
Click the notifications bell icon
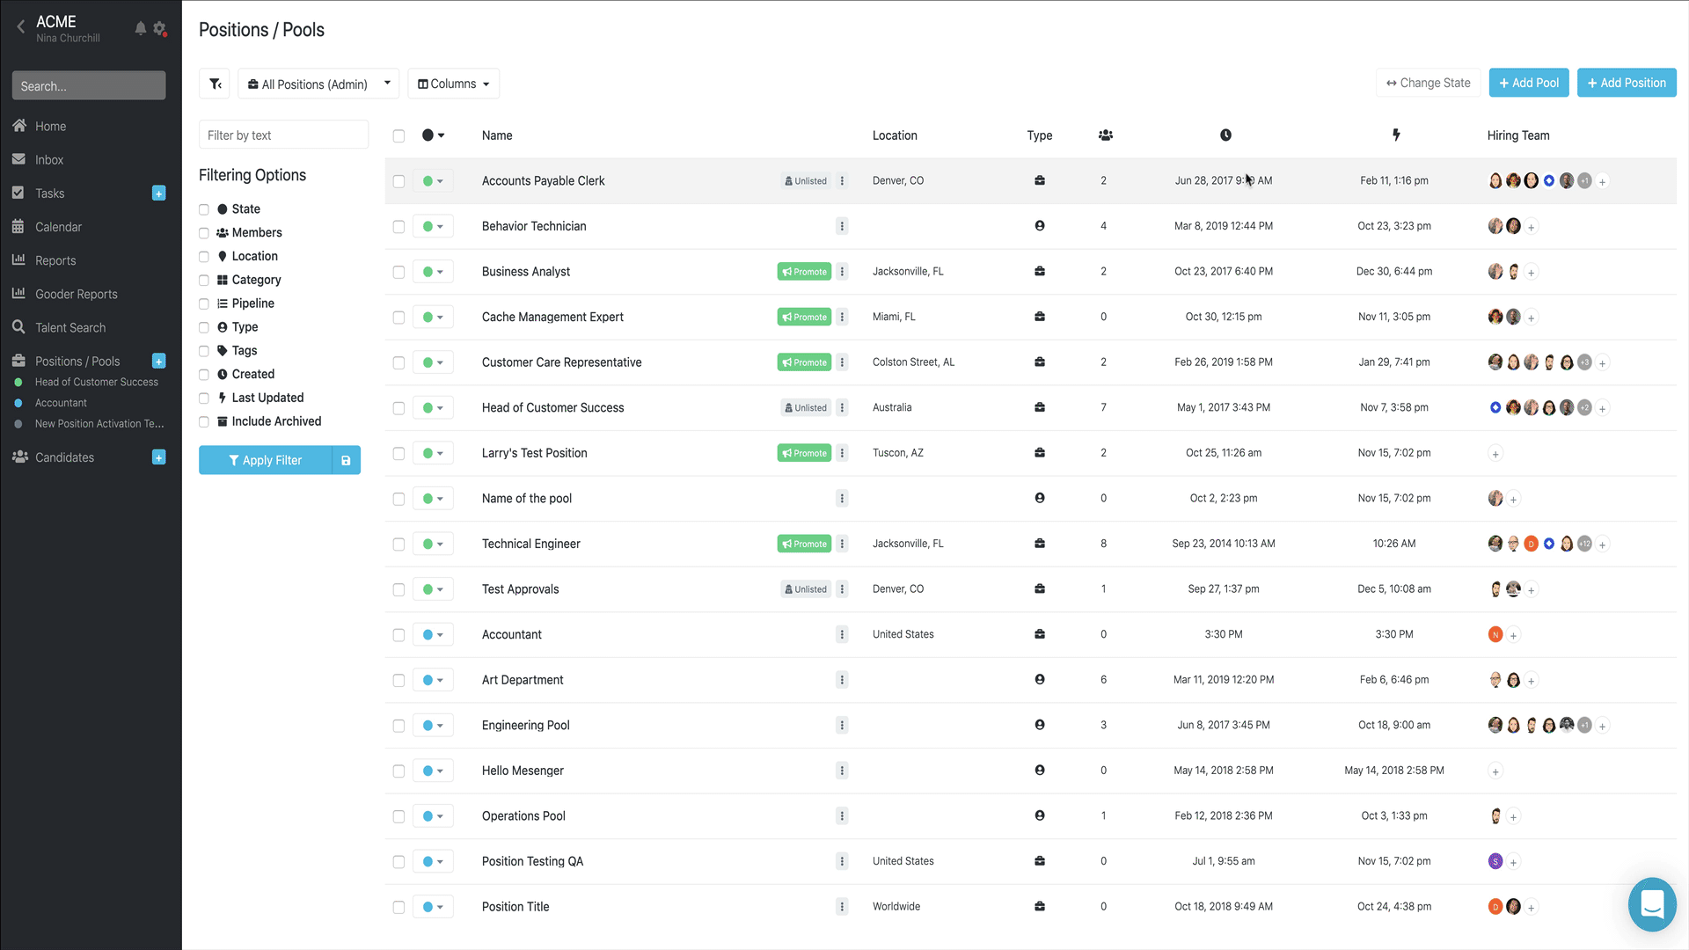click(140, 28)
